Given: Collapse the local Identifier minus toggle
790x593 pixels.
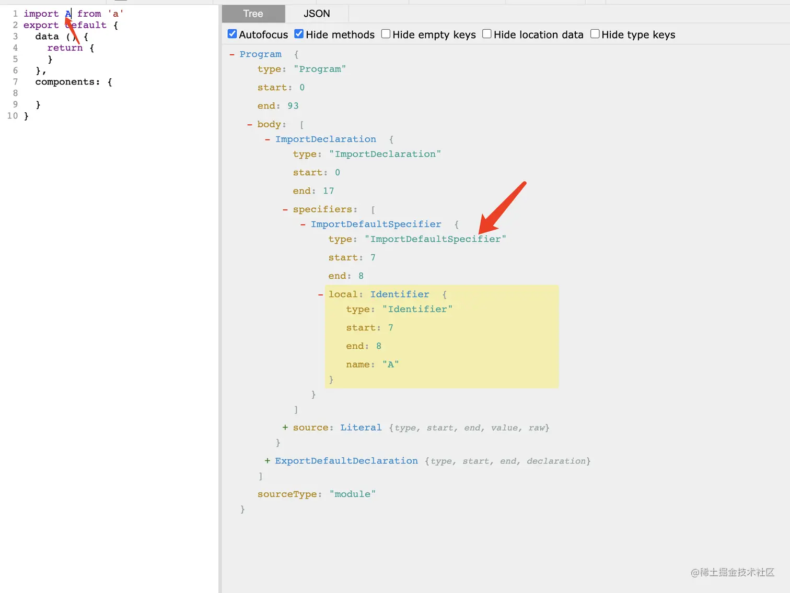Looking at the screenshot, I should point(321,294).
